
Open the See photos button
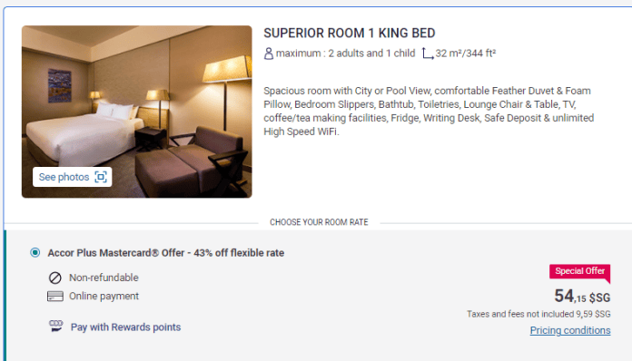click(x=72, y=177)
